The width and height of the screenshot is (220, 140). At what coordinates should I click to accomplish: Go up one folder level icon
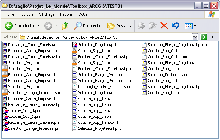pos(65,26)
